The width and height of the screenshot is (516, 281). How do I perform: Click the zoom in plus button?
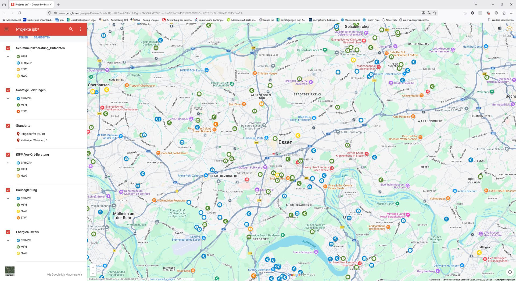pyautogui.click(x=93, y=267)
